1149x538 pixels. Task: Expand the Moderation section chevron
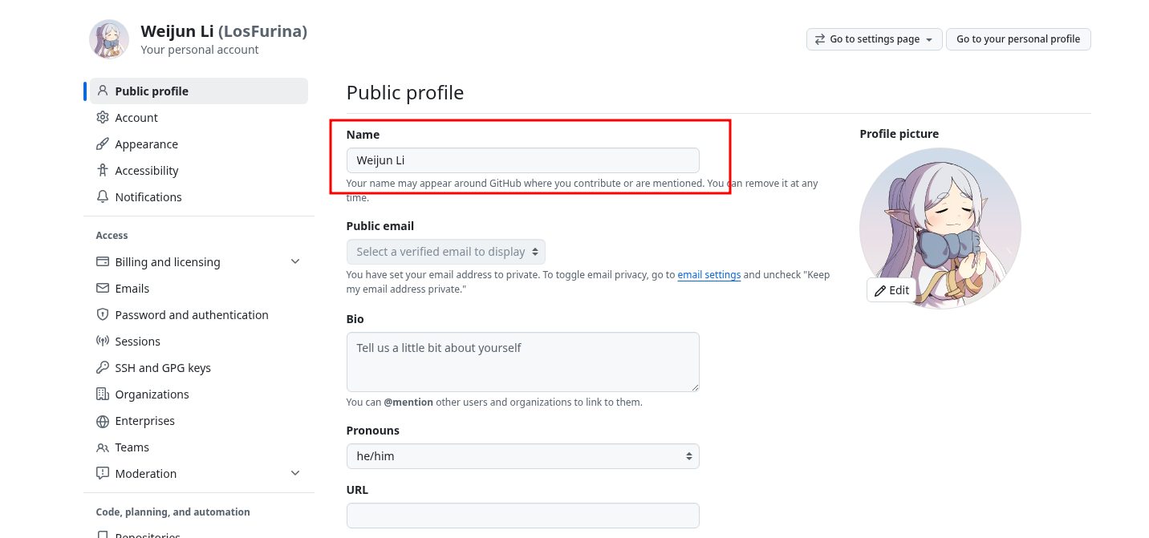click(x=295, y=473)
